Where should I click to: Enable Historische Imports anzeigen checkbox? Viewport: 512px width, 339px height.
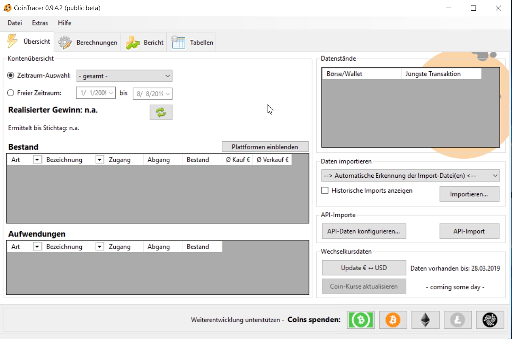click(325, 191)
